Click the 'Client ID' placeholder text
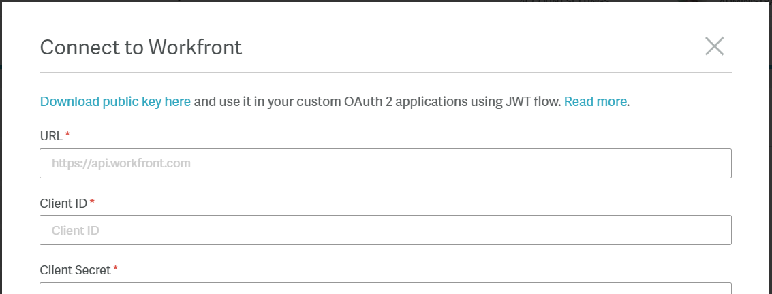 tap(76, 231)
